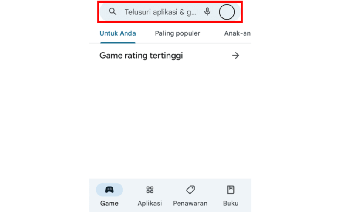Viewport: 340px width, 212px height.
Task: Click the Telusuri aplikasi search field
Action: tap(170, 12)
